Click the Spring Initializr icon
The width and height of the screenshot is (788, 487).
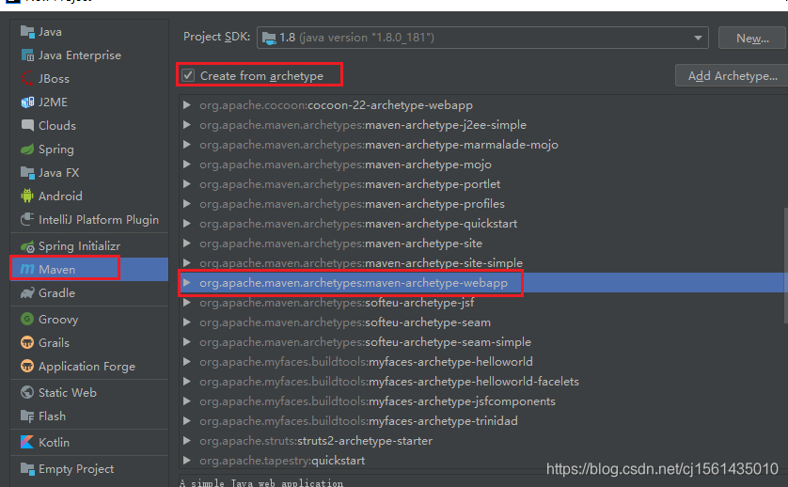[27, 246]
